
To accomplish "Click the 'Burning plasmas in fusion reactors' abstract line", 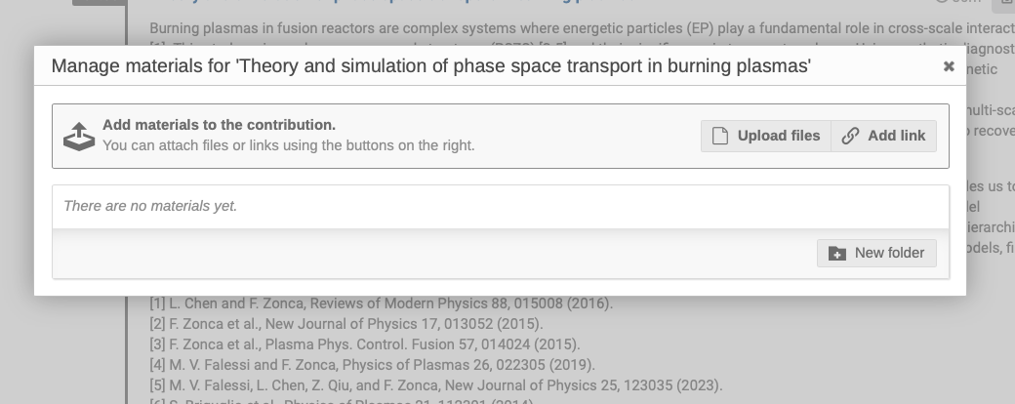I will tap(488, 28).
